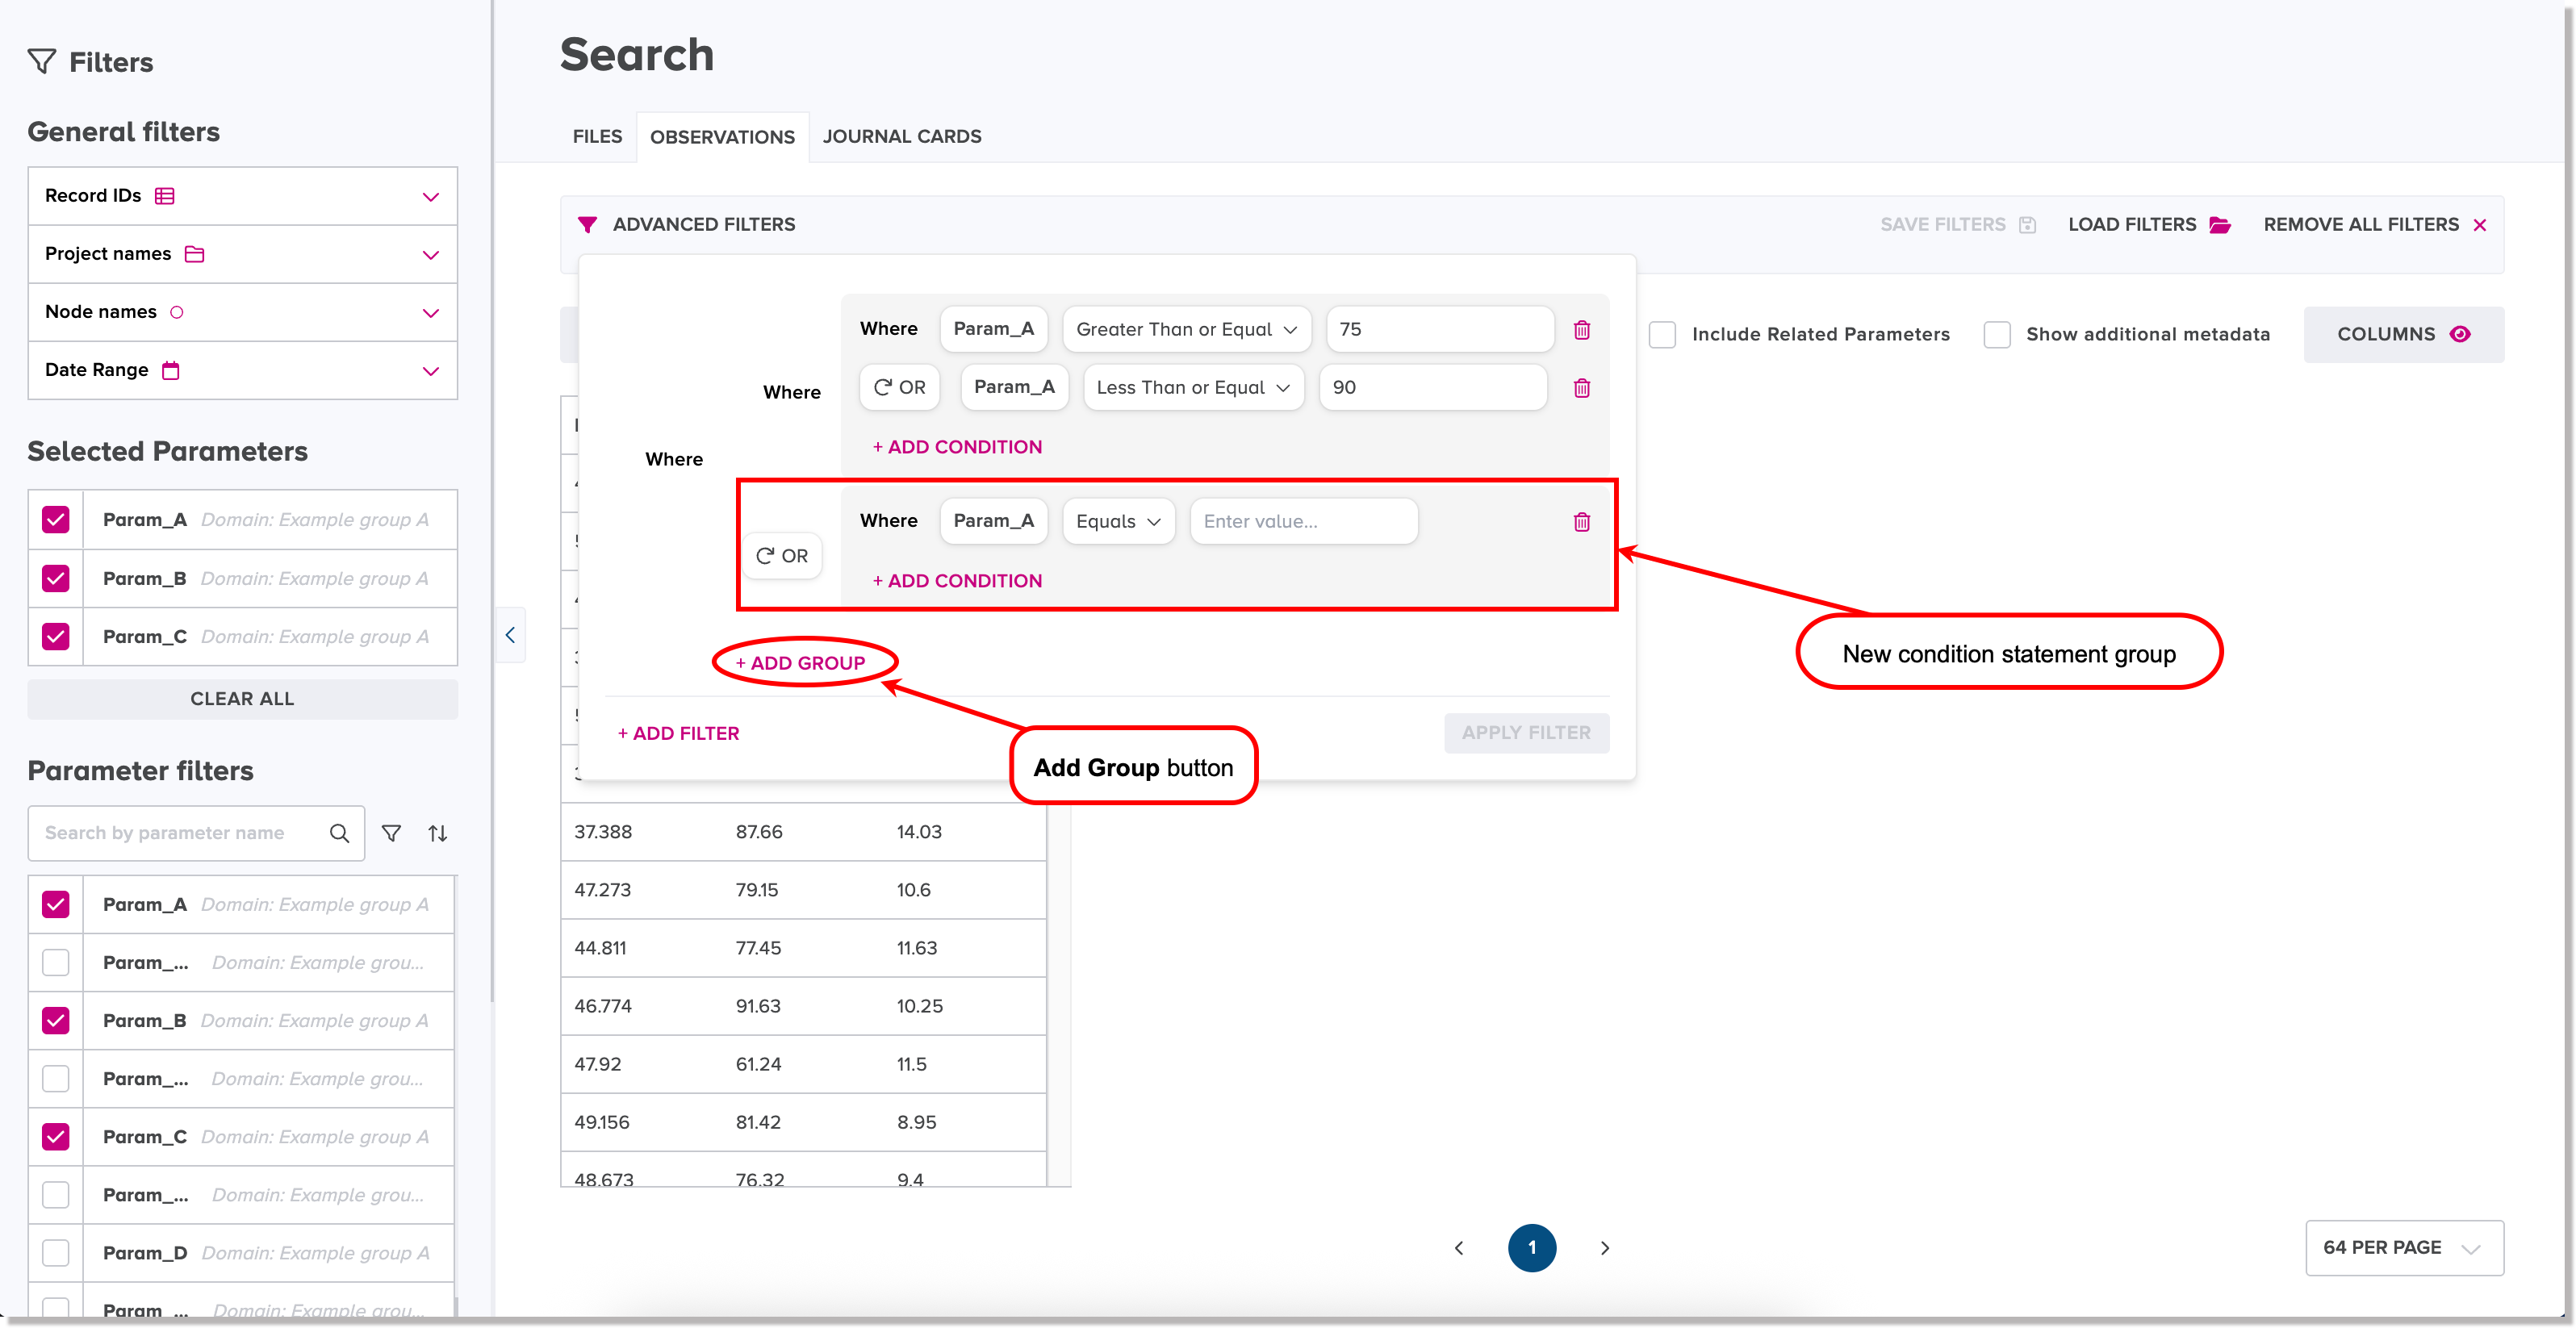
Task: Open Param_A selector in Less Than row
Action: click(1015, 388)
